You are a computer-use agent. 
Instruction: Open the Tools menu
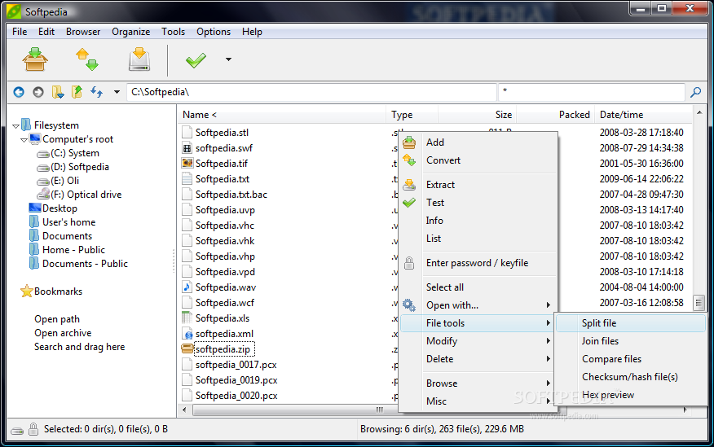[173, 32]
